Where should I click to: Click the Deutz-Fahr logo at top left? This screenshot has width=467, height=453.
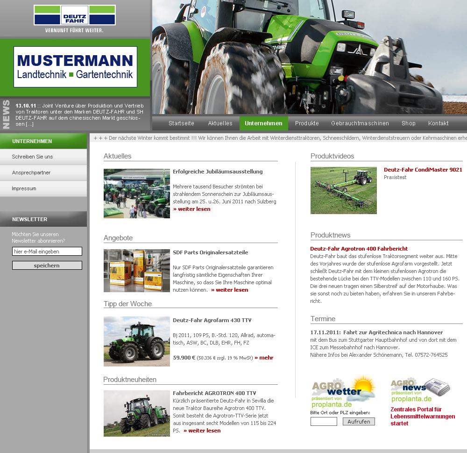[x=75, y=15]
